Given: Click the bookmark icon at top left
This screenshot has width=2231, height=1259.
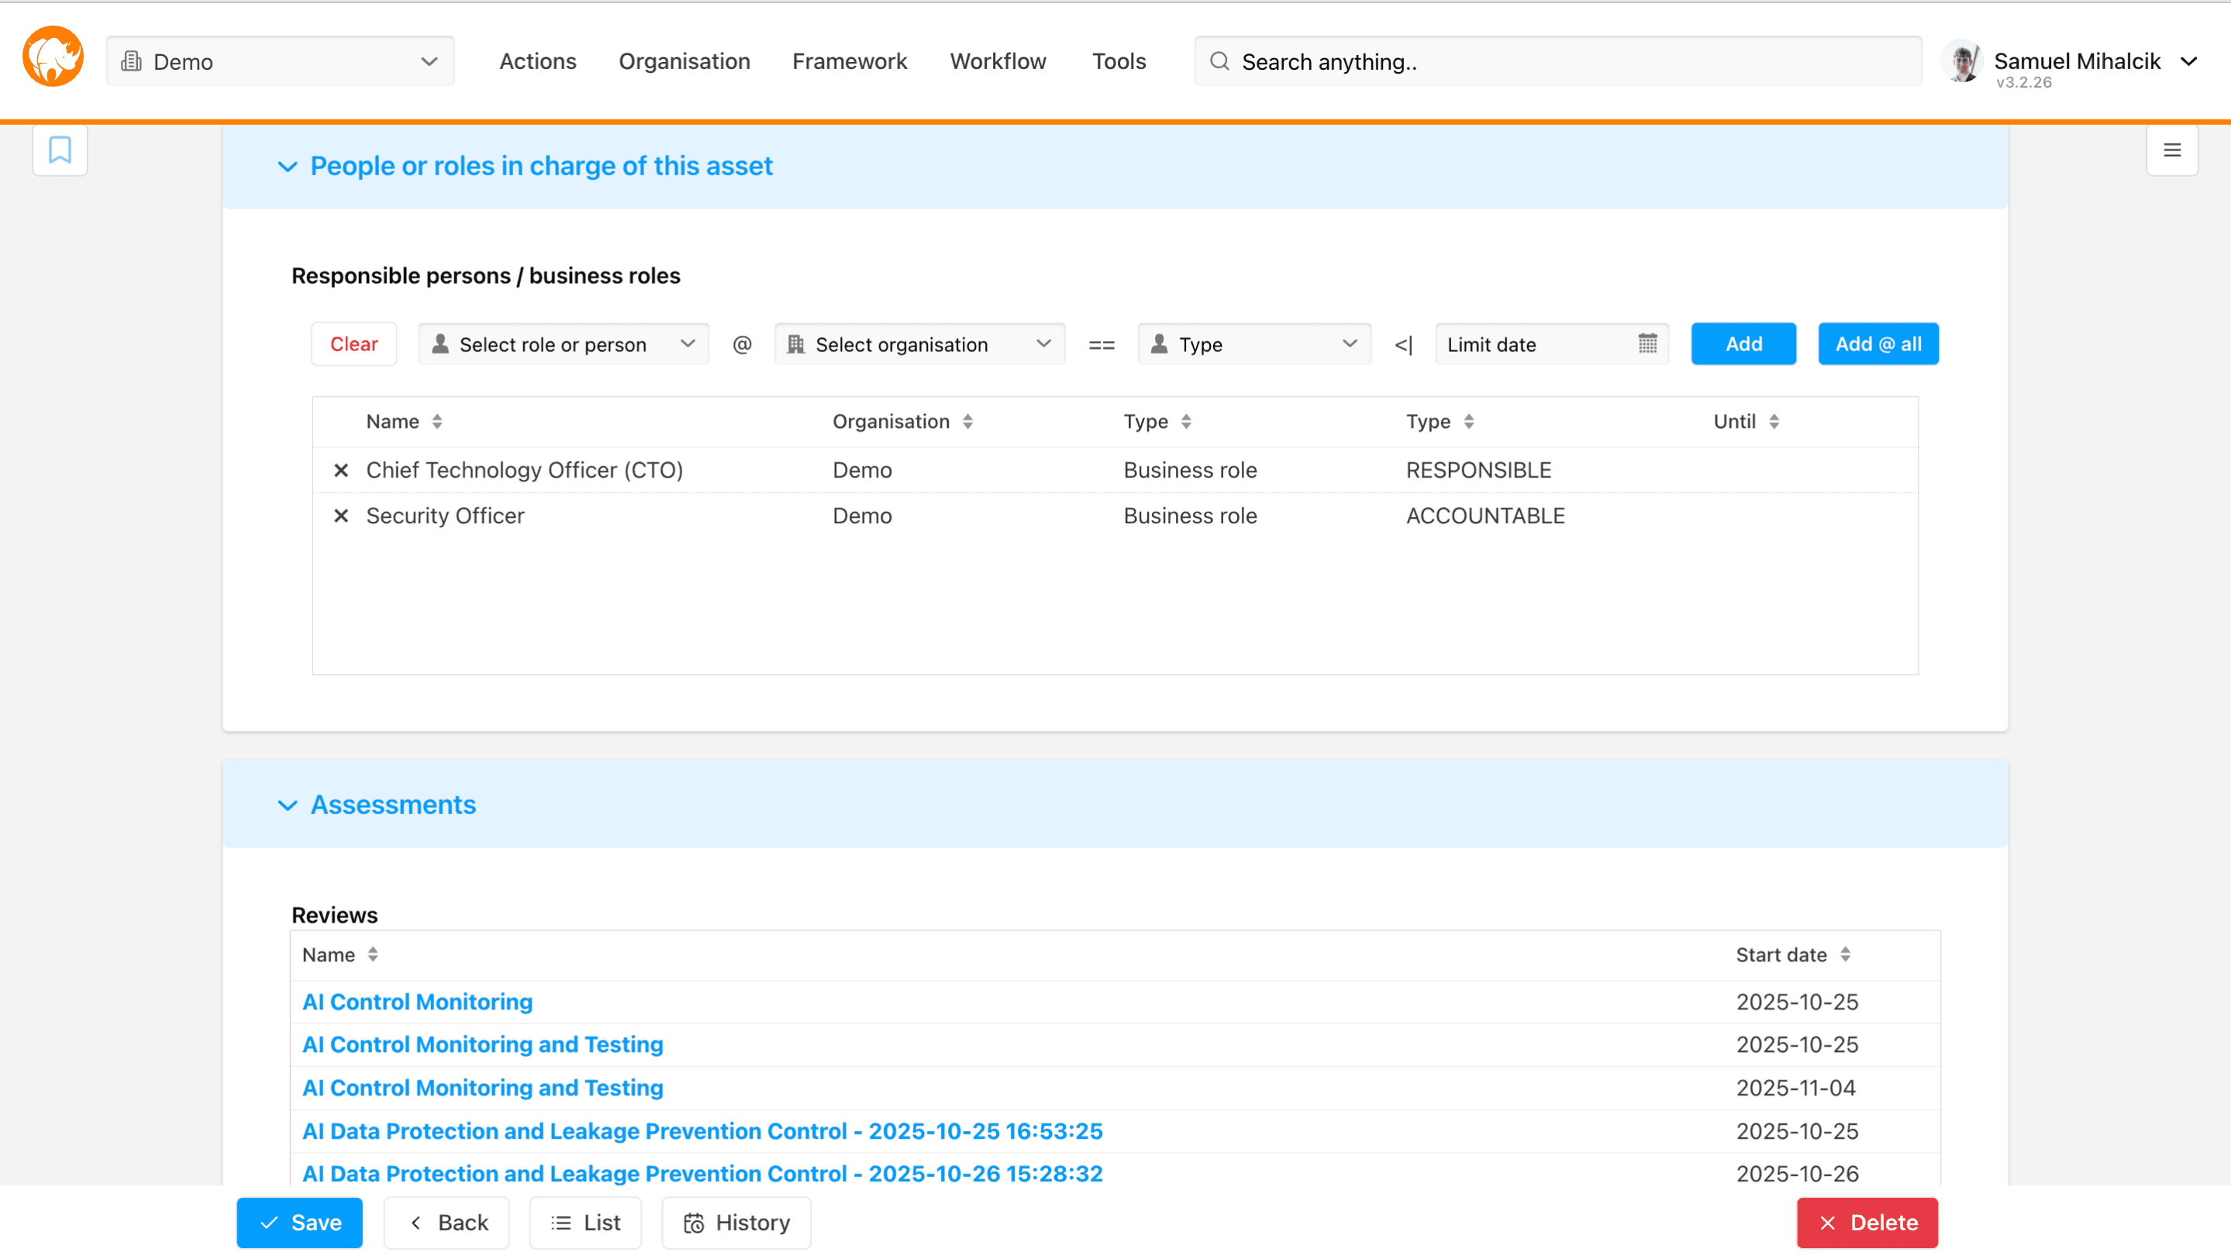Looking at the screenshot, I should [x=60, y=150].
